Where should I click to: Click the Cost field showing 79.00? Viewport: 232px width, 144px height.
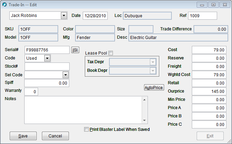[209, 50]
